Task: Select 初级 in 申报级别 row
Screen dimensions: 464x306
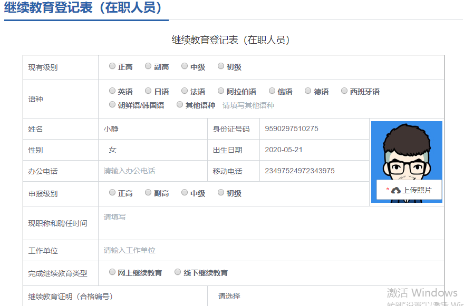Action: pyautogui.click(x=221, y=193)
